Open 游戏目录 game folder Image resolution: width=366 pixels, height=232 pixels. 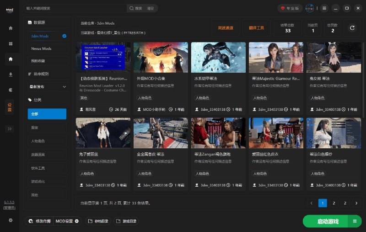point(126,221)
